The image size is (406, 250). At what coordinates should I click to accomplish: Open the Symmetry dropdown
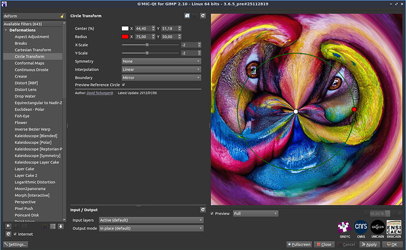(x=161, y=61)
